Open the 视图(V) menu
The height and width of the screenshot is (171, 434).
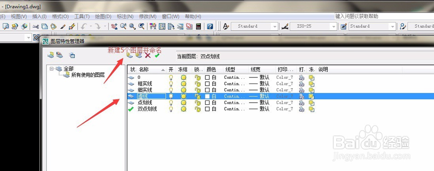[x=19, y=16]
